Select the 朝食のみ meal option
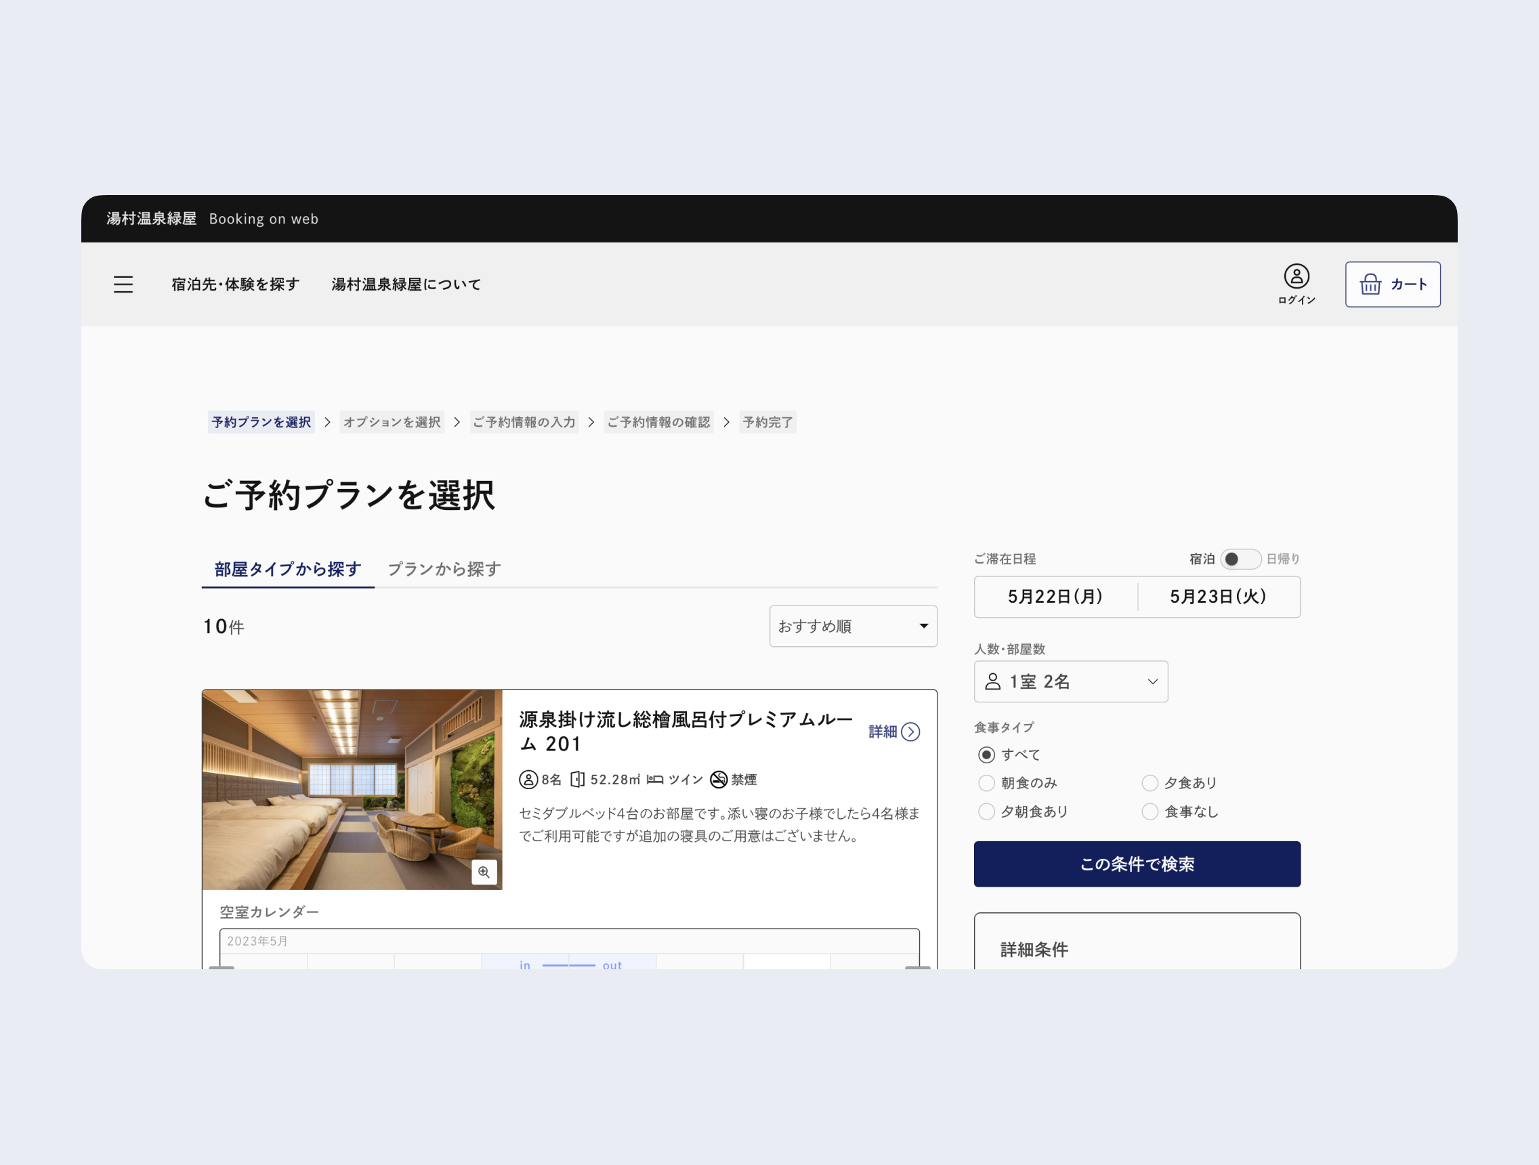 [x=986, y=782]
